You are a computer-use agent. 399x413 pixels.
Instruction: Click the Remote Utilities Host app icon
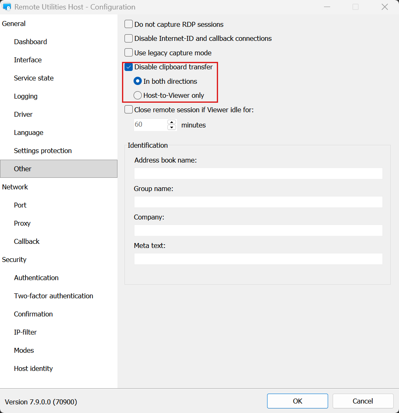tap(7, 7)
